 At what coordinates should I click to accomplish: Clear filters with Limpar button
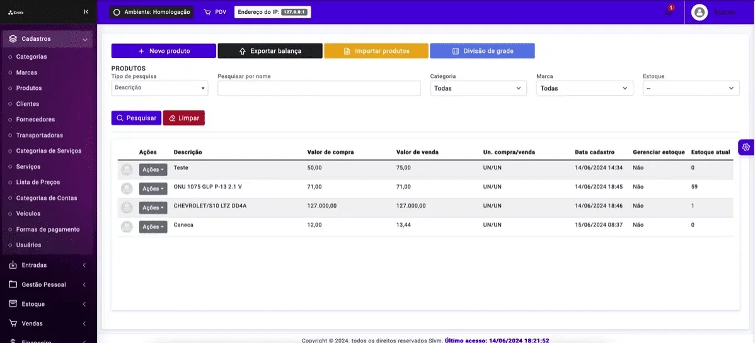184,118
